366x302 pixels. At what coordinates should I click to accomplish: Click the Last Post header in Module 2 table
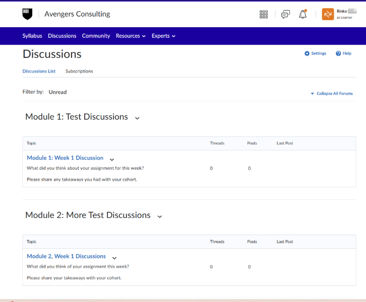285,242
